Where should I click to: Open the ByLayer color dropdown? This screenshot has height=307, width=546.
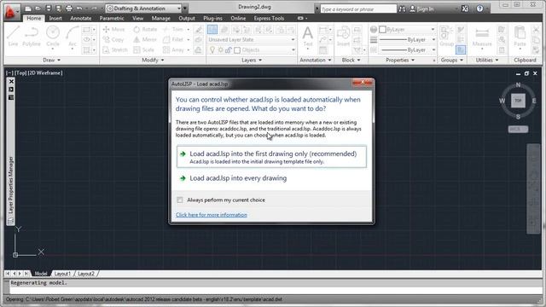pos(407,30)
